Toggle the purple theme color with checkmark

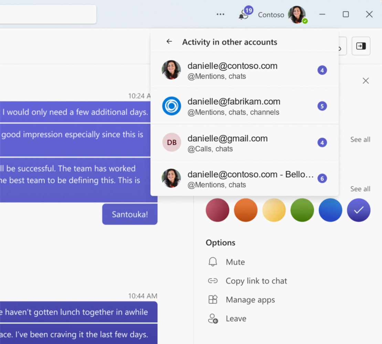(359, 210)
